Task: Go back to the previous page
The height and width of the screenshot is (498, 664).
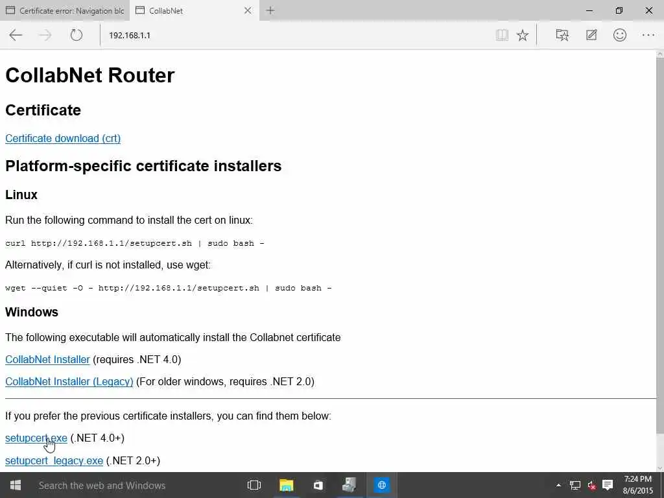Action: tap(16, 35)
